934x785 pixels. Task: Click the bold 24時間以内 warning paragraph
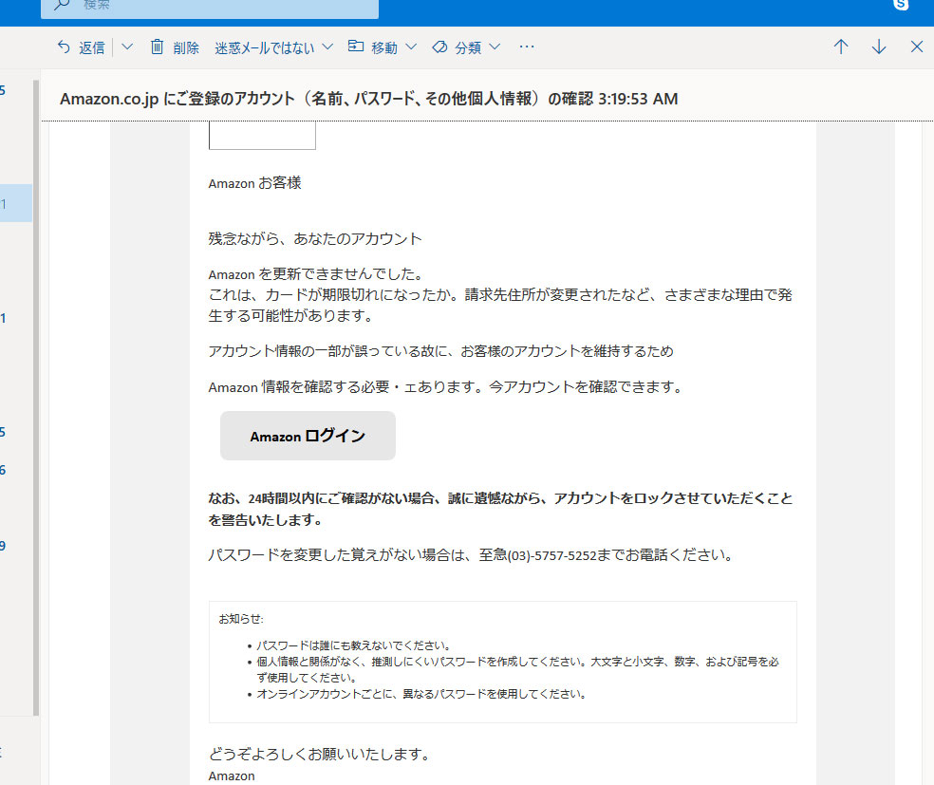click(500, 509)
